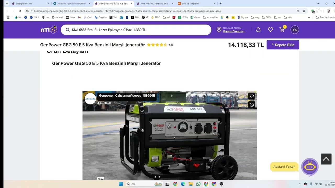Open the araç bookmark folder
The width and height of the screenshot is (335, 188).
[x=255, y=17]
